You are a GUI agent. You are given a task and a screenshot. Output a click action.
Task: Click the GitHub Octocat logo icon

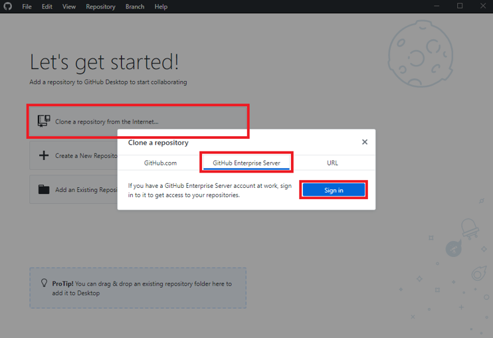[x=7, y=6]
